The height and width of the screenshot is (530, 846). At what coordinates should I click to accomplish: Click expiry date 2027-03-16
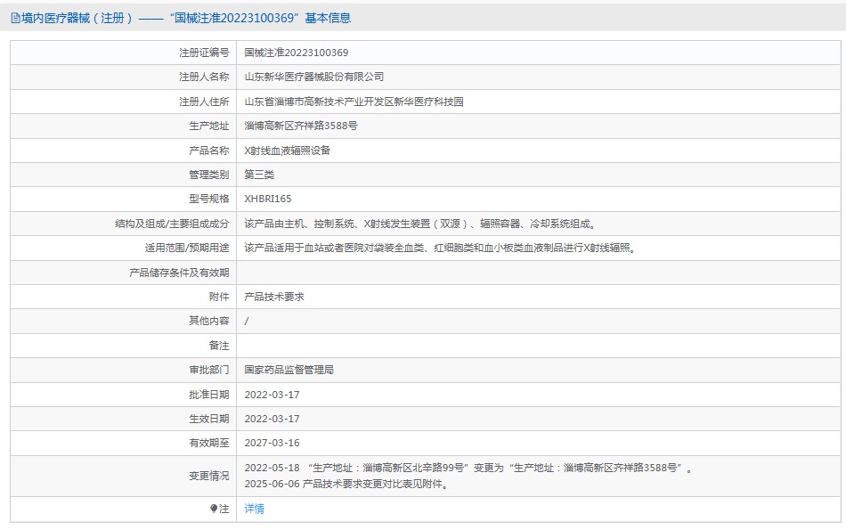[272, 443]
